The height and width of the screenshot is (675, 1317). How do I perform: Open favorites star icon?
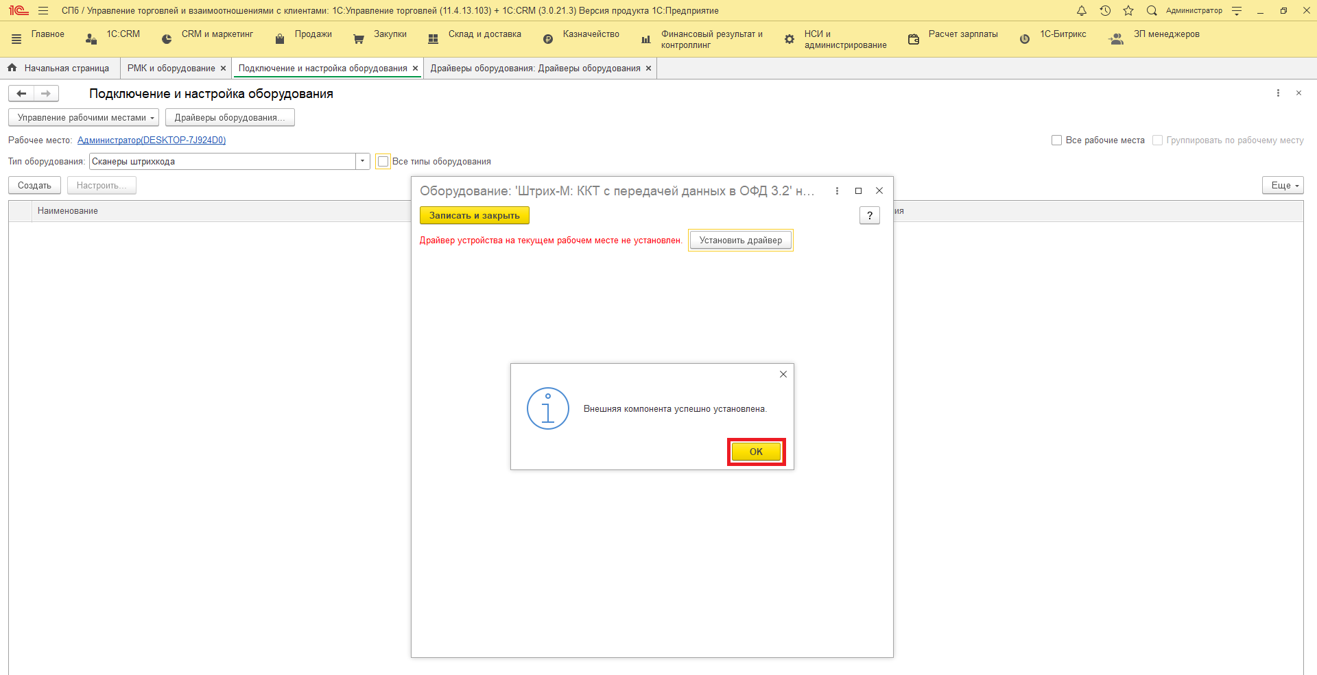click(x=1128, y=10)
